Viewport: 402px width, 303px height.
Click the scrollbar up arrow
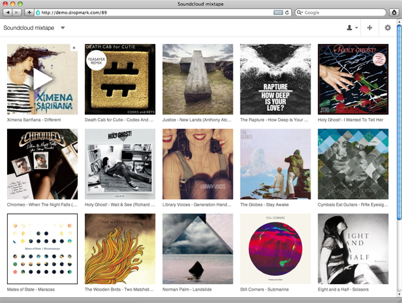[399, 22]
